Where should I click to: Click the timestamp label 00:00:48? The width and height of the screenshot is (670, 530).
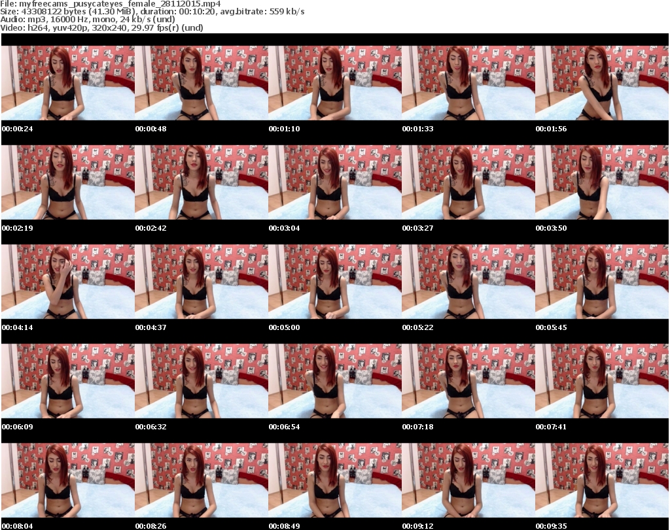click(151, 129)
